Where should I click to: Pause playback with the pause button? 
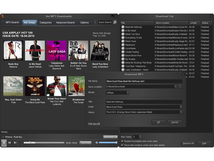pyautogui.click(x=4, y=143)
